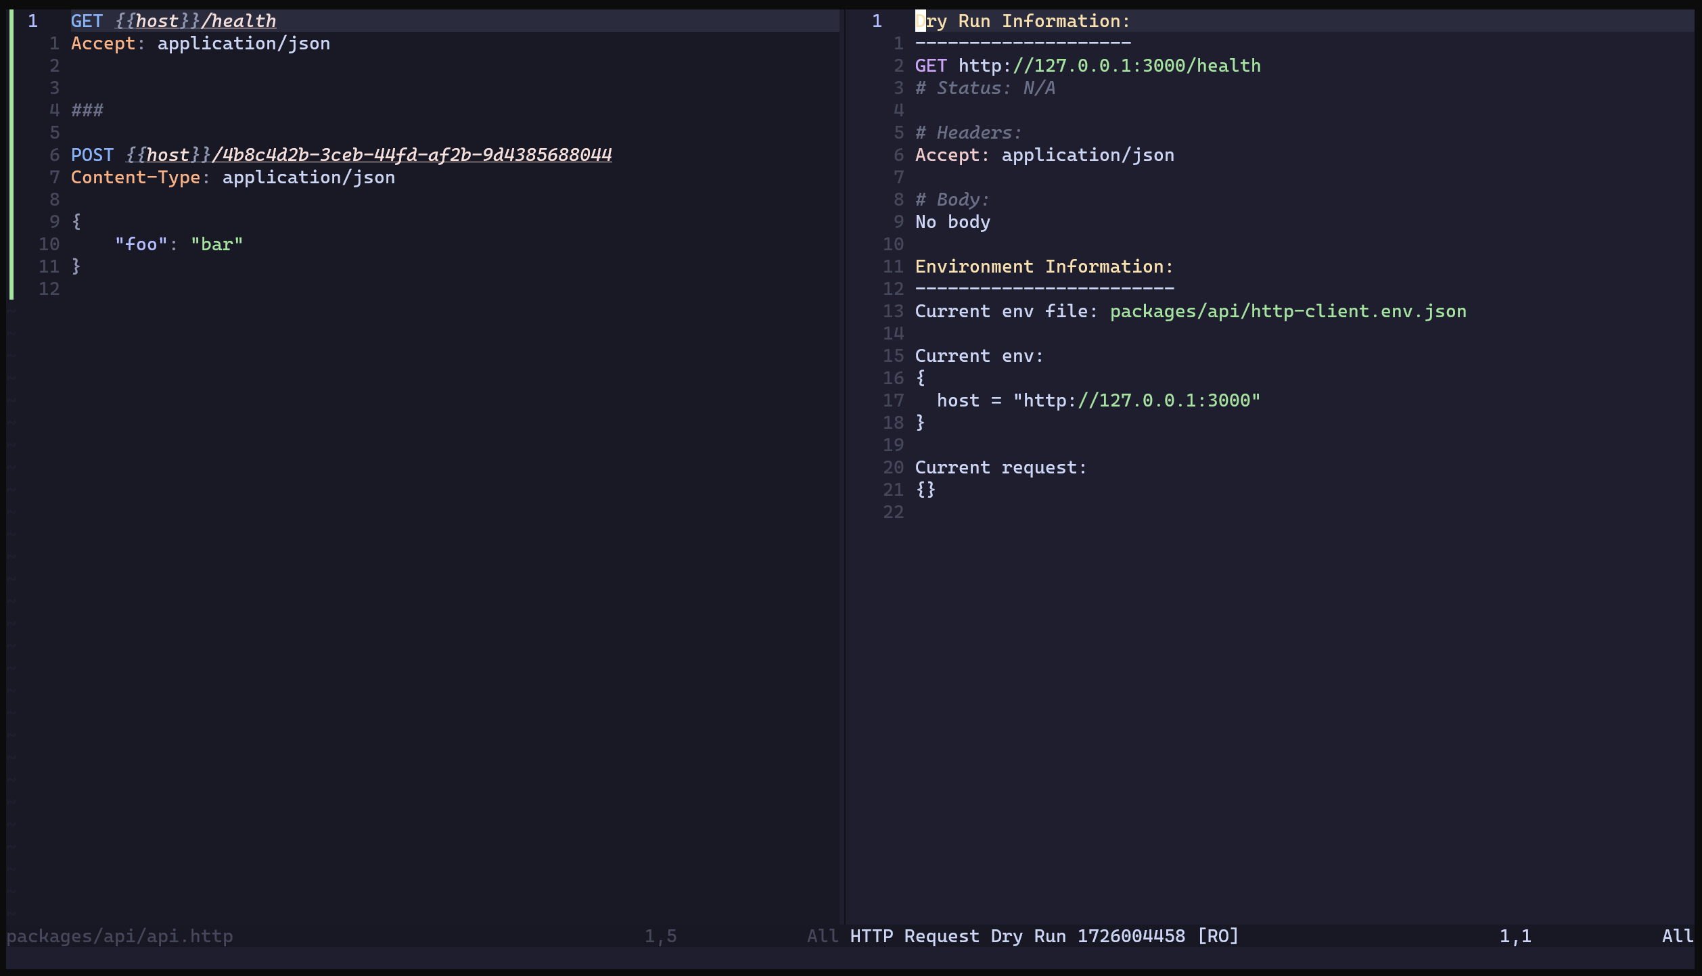Click the Environment Information heading
This screenshot has width=1702, height=976.
(1044, 266)
